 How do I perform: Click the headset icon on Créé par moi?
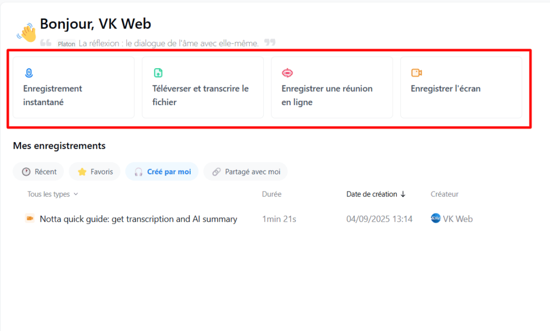point(140,172)
